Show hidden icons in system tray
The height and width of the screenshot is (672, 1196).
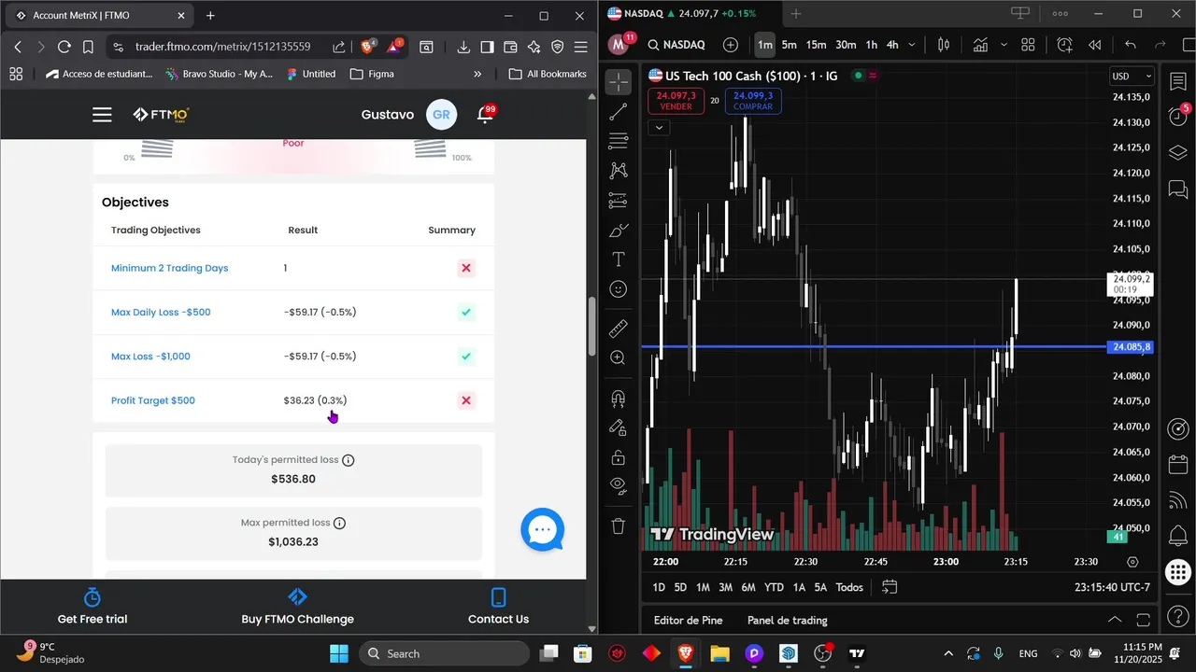[948, 653]
